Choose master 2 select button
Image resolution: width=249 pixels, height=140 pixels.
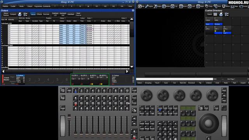[x=81, y=91]
